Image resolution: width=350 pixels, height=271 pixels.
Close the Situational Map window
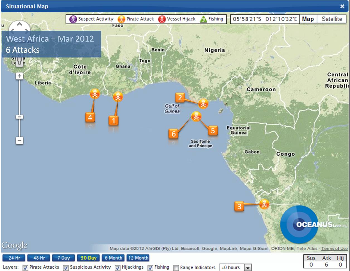tap(342, 6)
